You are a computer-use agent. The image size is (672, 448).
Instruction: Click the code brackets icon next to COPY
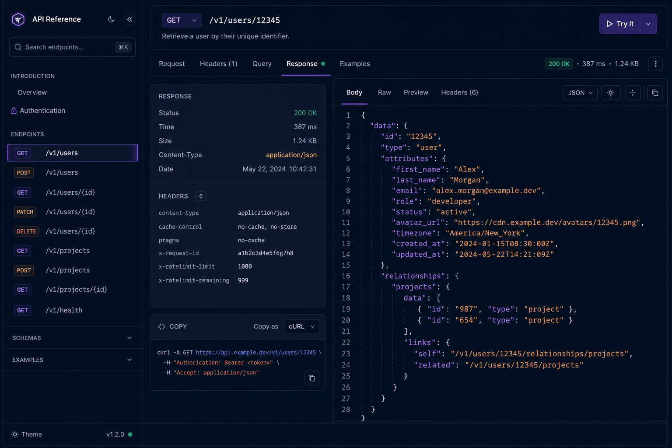click(161, 327)
